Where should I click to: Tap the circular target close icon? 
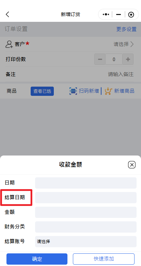131,15
